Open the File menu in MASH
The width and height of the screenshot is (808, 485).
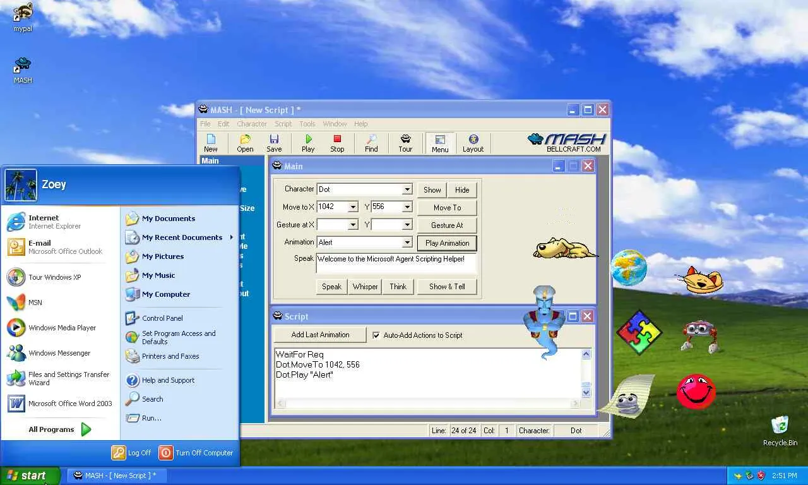pos(205,124)
